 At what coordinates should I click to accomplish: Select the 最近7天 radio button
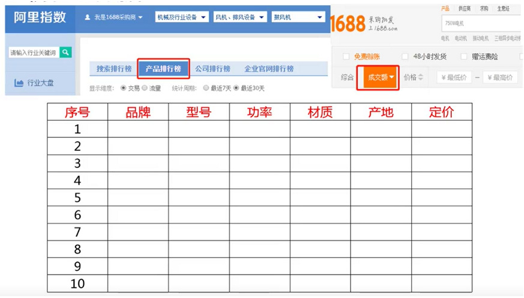pos(206,88)
